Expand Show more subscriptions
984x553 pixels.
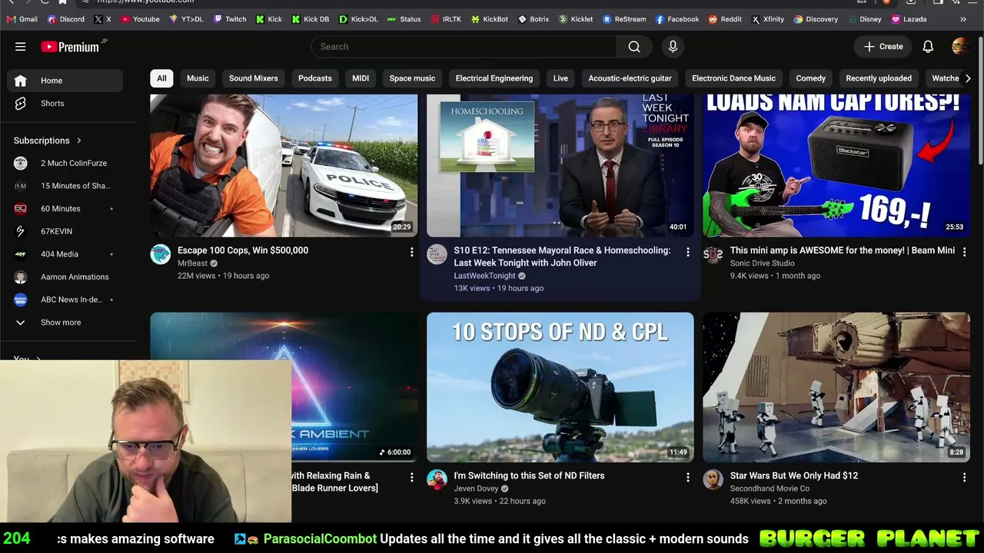click(65, 323)
